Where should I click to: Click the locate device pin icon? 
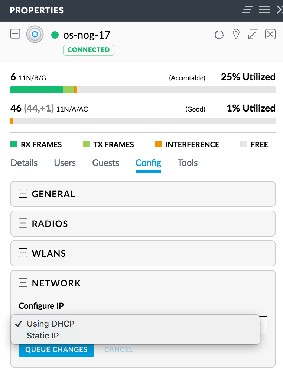pyautogui.click(x=236, y=35)
